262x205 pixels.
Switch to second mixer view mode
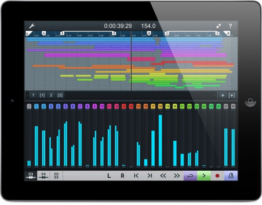pos(43,176)
